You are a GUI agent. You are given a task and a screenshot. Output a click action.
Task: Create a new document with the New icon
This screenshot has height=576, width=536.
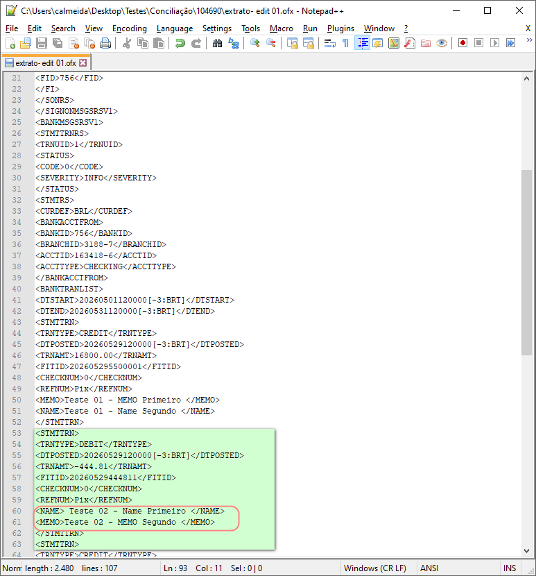click(10, 43)
